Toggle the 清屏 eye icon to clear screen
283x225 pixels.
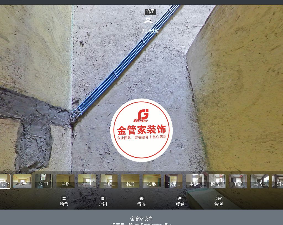(141, 199)
